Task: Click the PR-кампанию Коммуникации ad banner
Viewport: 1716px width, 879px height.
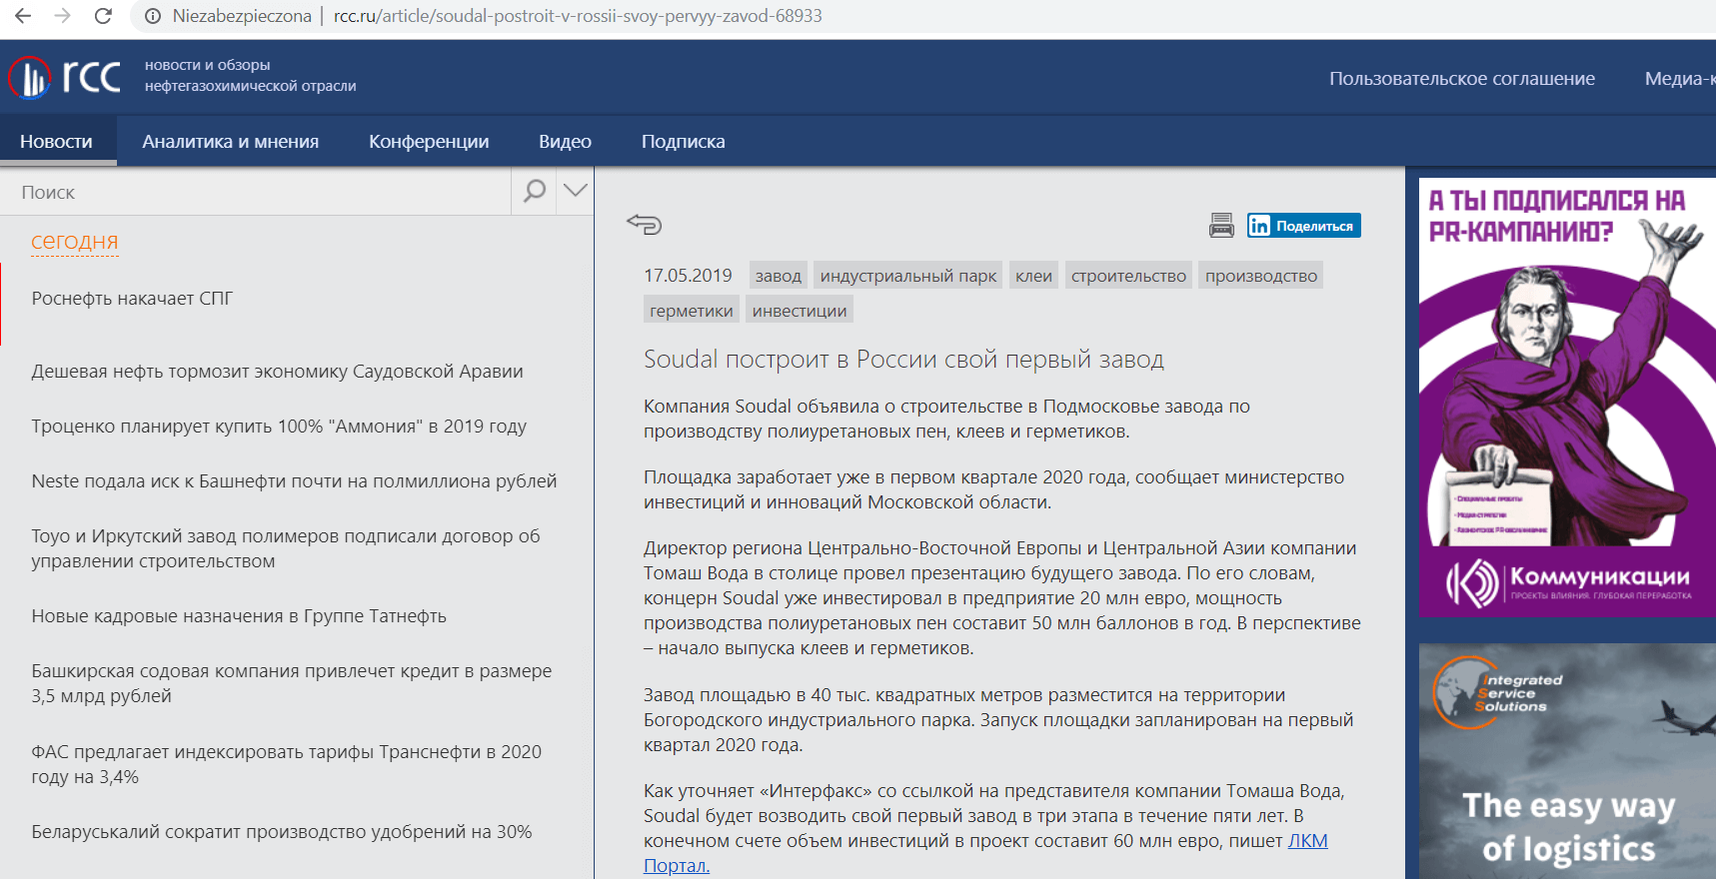Action: tap(1567, 398)
